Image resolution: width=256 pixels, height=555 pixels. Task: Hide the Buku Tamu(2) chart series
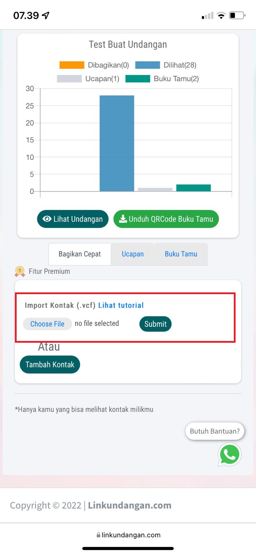pyautogui.click(x=162, y=79)
